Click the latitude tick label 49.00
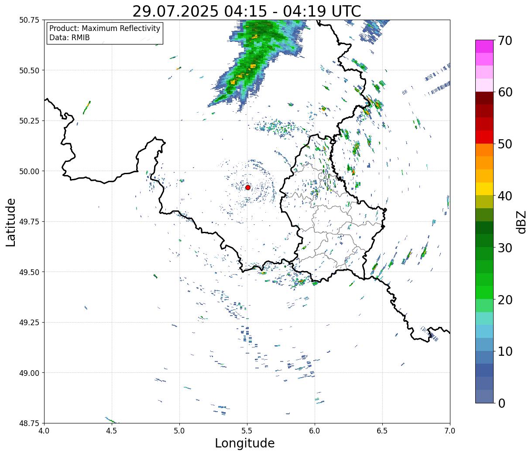The height and width of the screenshot is (454, 532). click(x=29, y=373)
